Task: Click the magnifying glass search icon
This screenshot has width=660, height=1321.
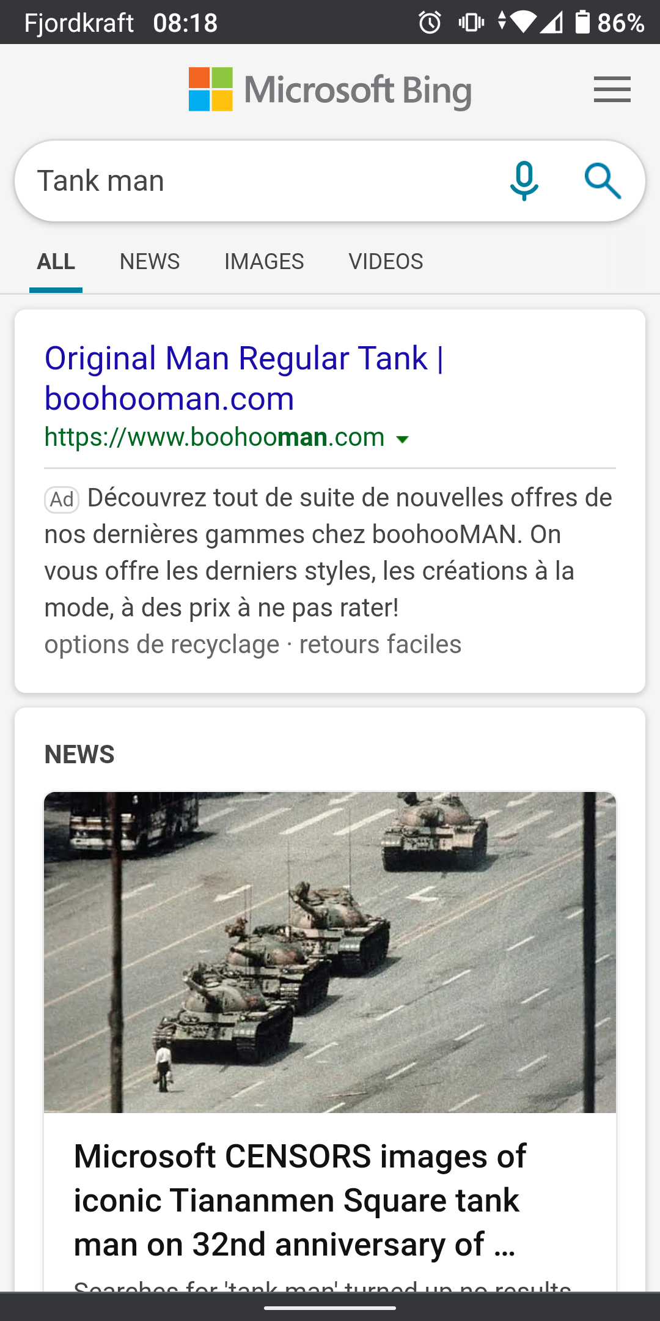Action: [x=603, y=181]
